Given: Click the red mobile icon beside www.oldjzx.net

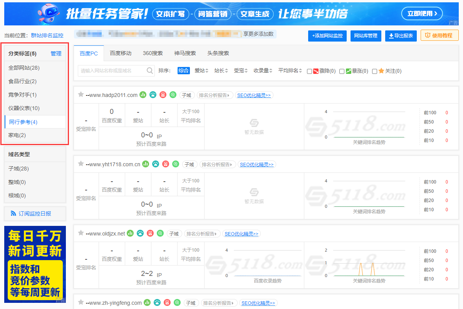Looking at the screenshot, I should [x=150, y=233].
